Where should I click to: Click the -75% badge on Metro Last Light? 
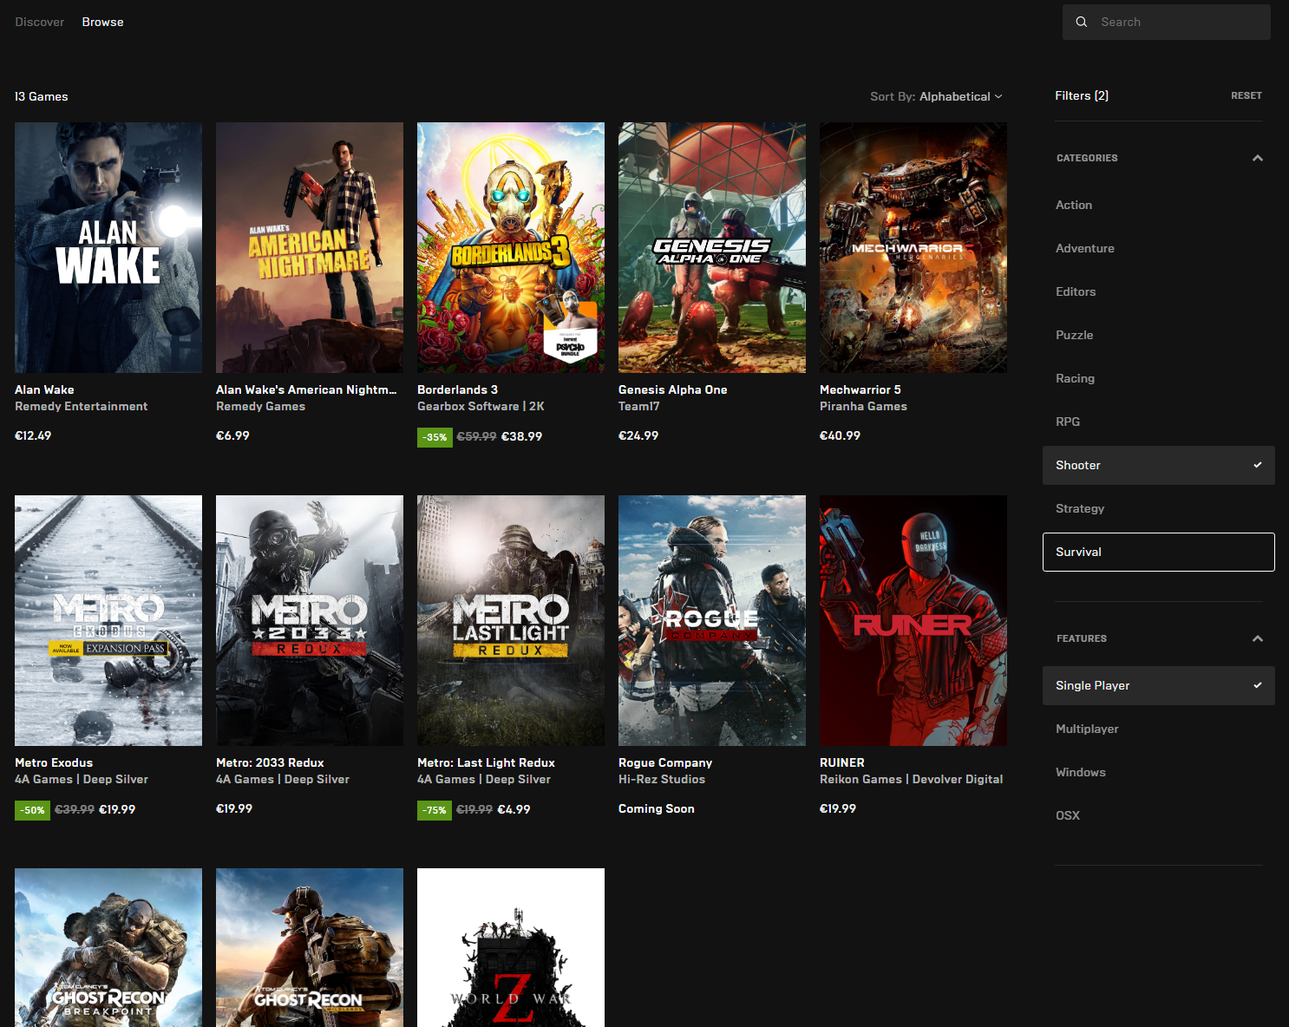pyautogui.click(x=435, y=810)
